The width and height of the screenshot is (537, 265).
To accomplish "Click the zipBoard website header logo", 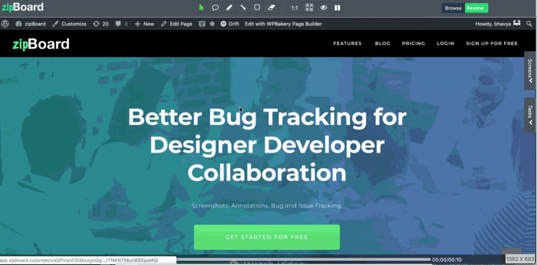I will pos(41,44).
